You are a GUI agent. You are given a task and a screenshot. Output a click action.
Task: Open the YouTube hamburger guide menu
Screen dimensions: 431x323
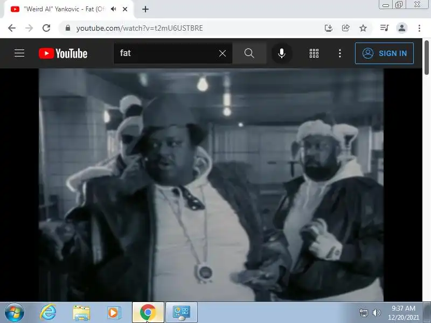[19, 53]
